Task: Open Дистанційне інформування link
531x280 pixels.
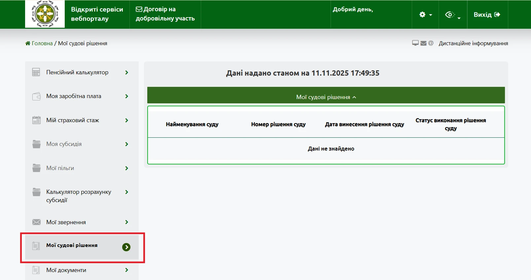Action: point(473,43)
